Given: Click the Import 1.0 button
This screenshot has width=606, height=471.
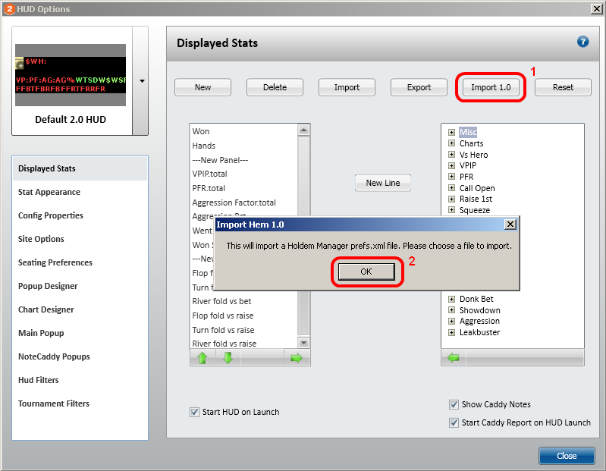Looking at the screenshot, I should pos(491,87).
